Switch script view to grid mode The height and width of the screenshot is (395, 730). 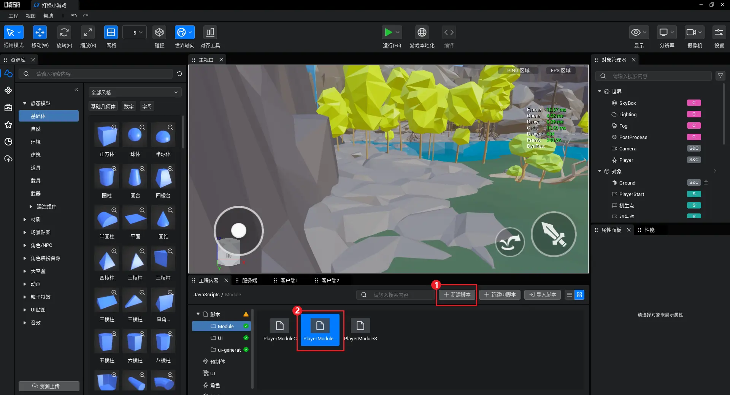pos(579,295)
